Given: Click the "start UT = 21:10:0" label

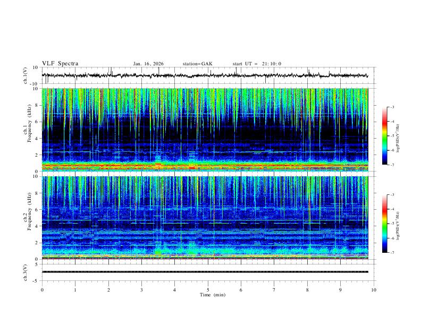Looking at the screenshot, I should tap(257, 64).
